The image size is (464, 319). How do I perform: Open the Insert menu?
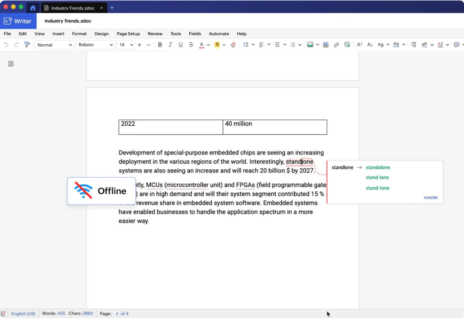(x=58, y=33)
